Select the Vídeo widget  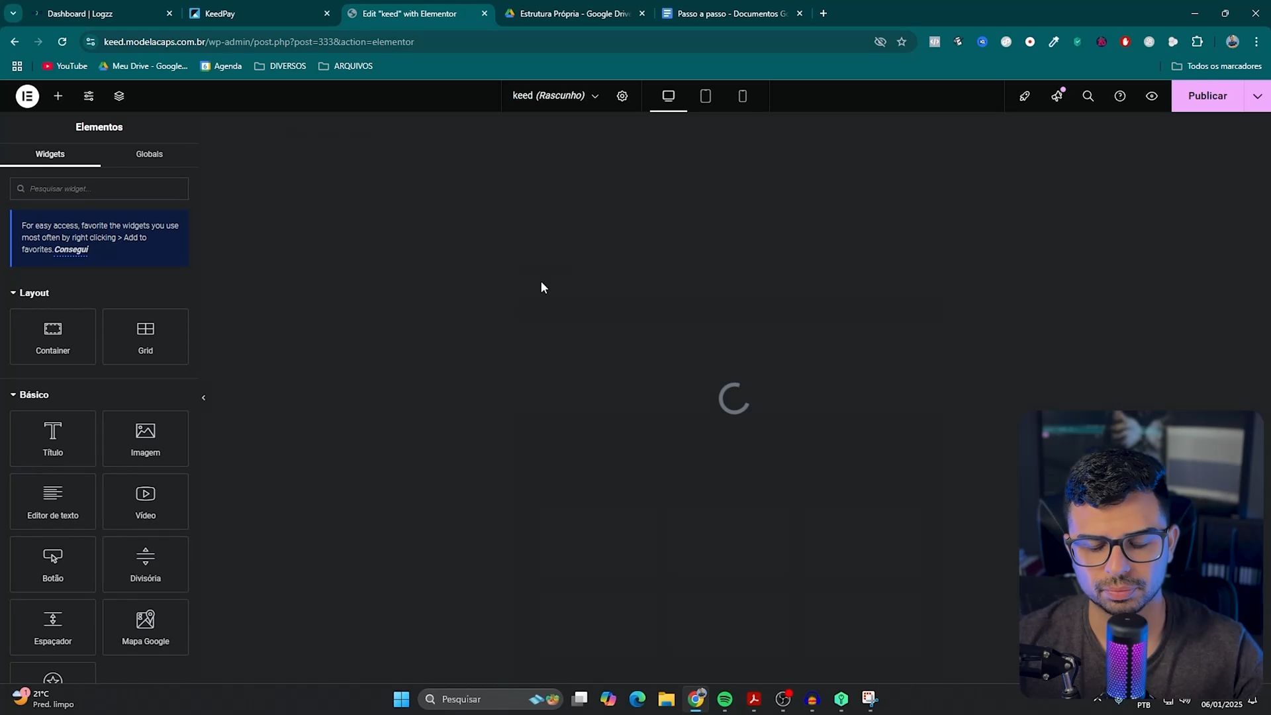pyautogui.click(x=146, y=502)
